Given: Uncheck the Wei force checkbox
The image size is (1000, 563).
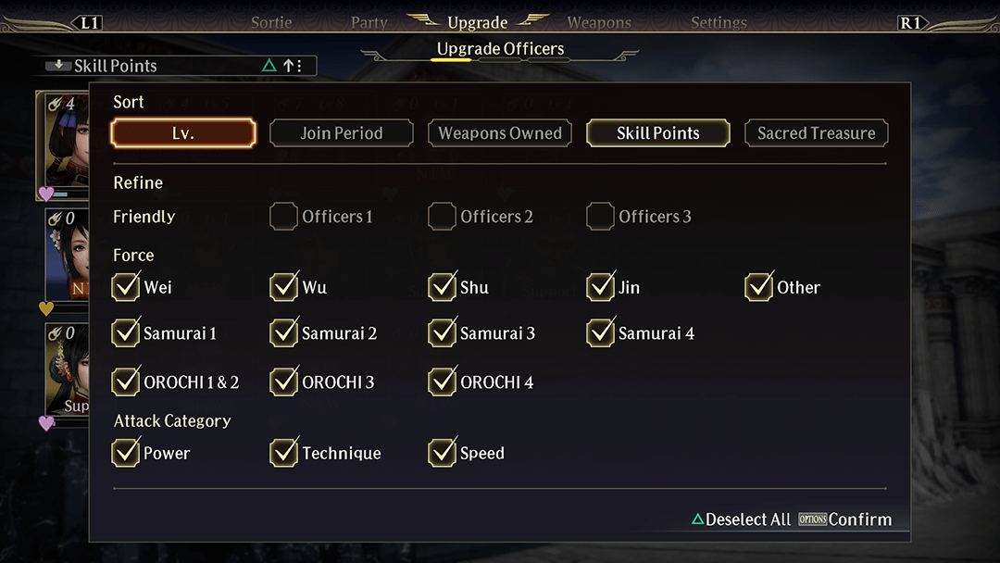Looking at the screenshot, I should [126, 286].
